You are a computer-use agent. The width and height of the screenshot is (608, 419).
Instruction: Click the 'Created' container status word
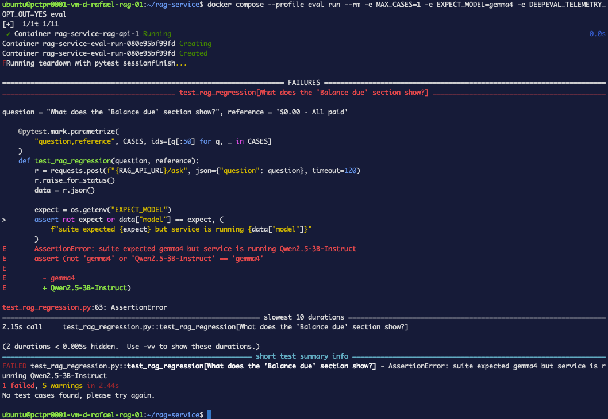[x=193, y=53]
